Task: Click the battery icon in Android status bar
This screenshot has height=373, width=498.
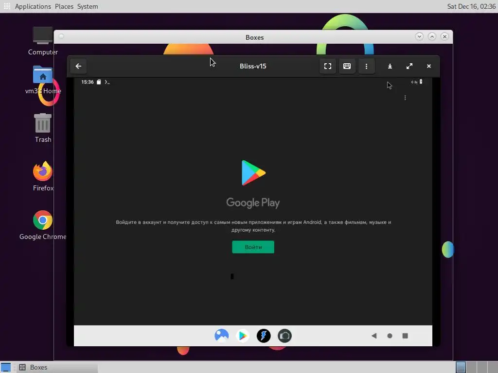Action: point(421,82)
